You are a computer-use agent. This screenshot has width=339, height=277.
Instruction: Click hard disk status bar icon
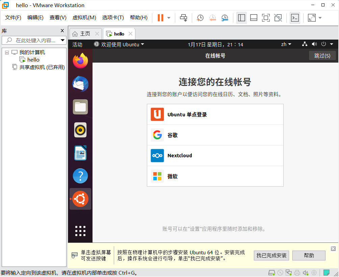[271, 273]
